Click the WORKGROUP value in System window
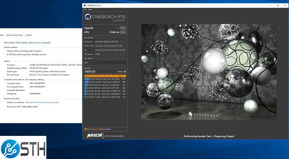The height and width of the screenshot is (159, 289). [x=34, y=93]
